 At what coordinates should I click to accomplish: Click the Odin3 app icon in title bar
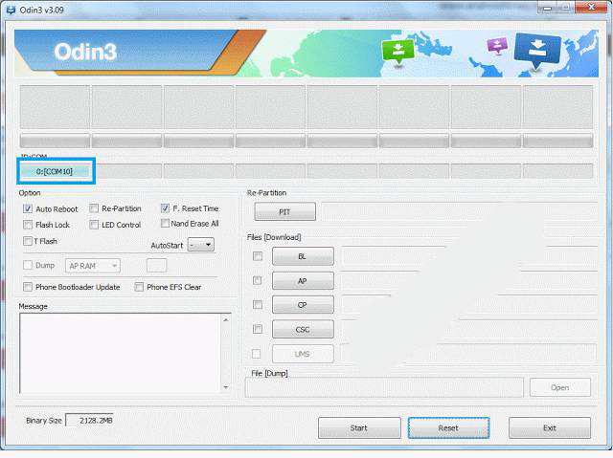coord(11,10)
